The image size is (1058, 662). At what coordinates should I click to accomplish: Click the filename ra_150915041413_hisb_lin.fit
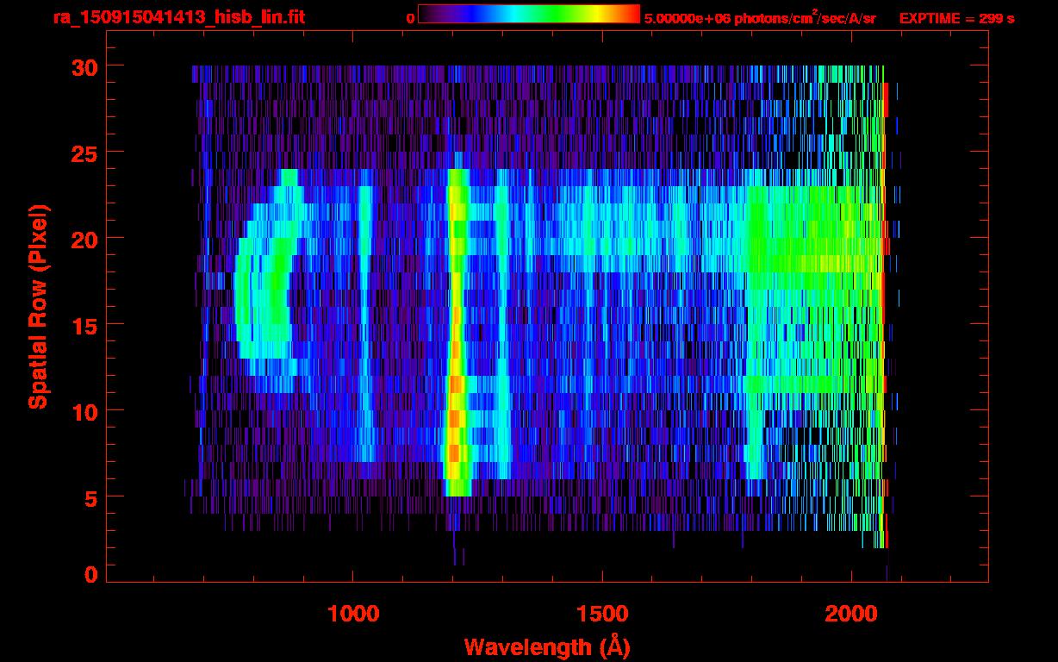178,17
